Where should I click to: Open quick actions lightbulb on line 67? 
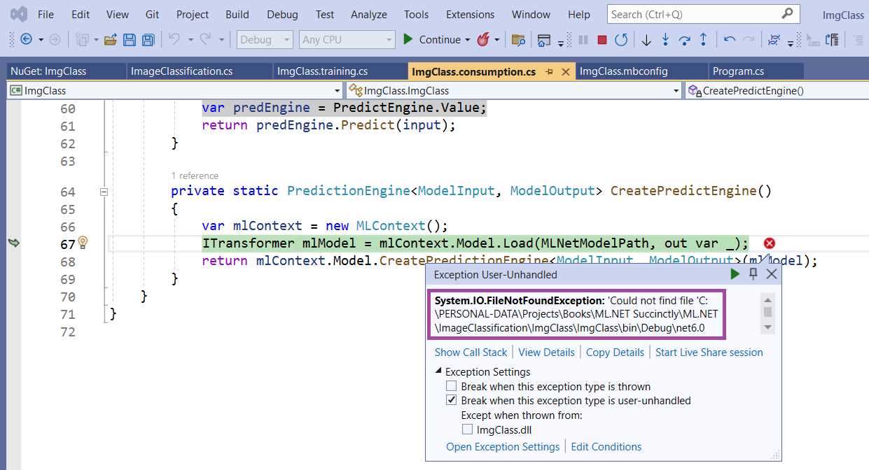click(x=83, y=243)
